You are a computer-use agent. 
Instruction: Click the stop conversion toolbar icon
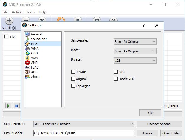(78, 19)
